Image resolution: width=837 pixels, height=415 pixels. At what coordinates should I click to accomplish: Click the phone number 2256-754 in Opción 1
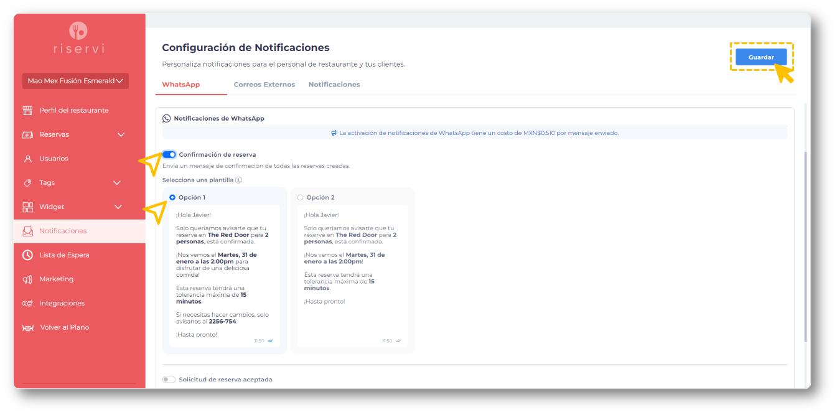pyautogui.click(x=223, y=322)
